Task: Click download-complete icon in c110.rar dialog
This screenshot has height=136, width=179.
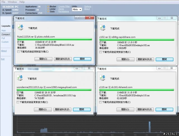Action: coord(102,78)
